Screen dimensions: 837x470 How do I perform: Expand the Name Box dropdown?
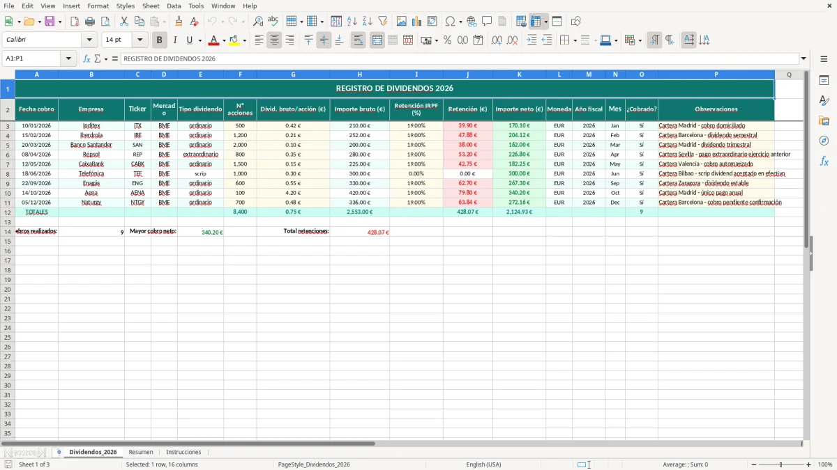tap(68, 58)
